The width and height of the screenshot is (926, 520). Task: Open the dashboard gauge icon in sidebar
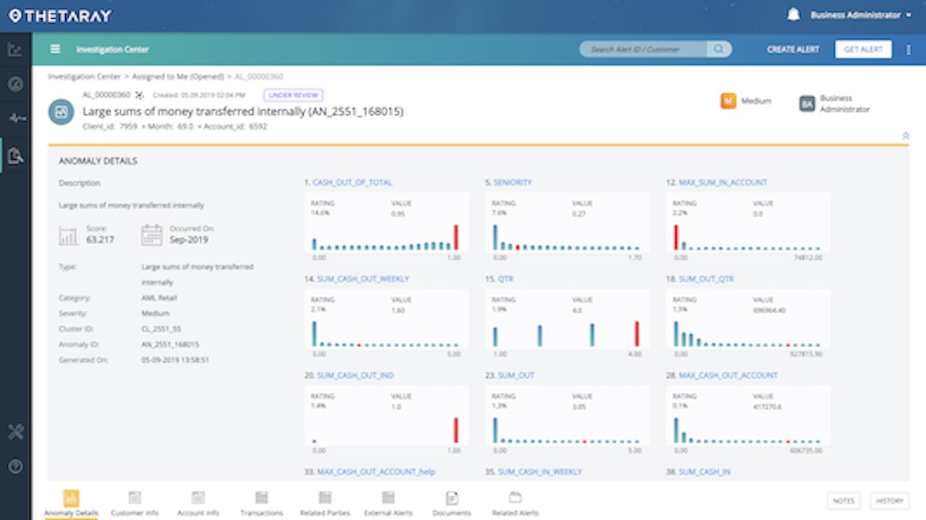click(15, 84)
